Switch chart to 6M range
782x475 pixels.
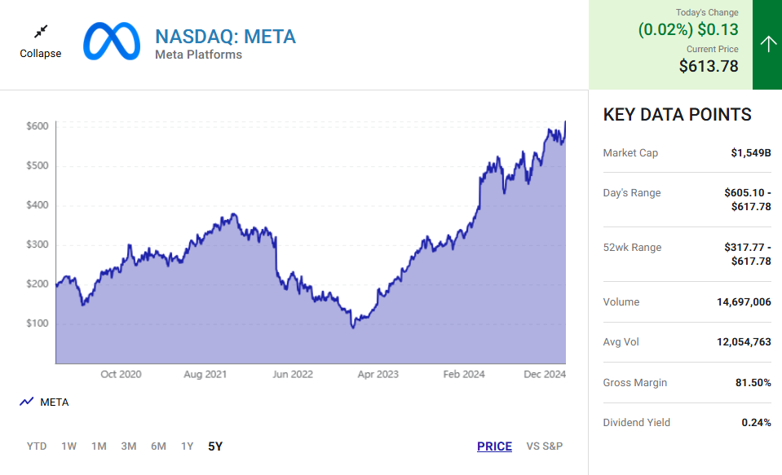pyautogui.click(x=158, y=446)
